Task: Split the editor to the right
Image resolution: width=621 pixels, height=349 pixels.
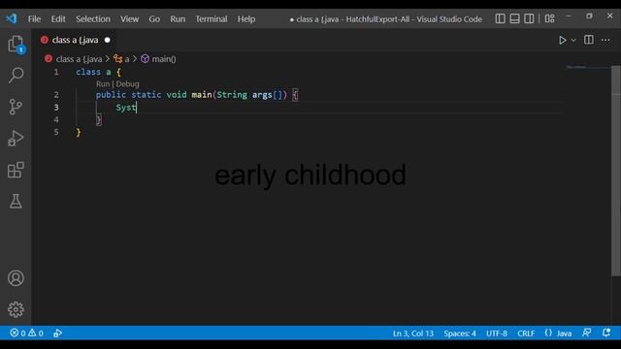Action: click(589, 40)
